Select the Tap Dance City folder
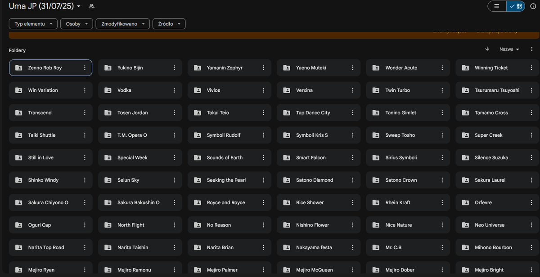This screenshot has width=540, height=277. pyautogui.click(x=319, y=113)
